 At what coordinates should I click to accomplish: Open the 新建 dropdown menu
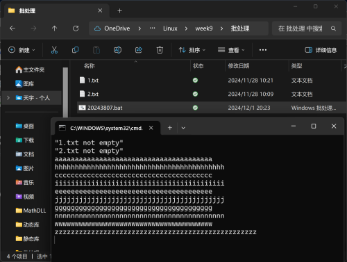[x=22, y=50]
